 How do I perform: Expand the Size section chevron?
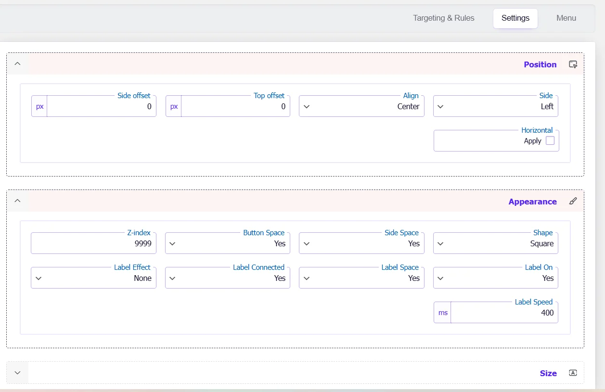pos(18,373)
